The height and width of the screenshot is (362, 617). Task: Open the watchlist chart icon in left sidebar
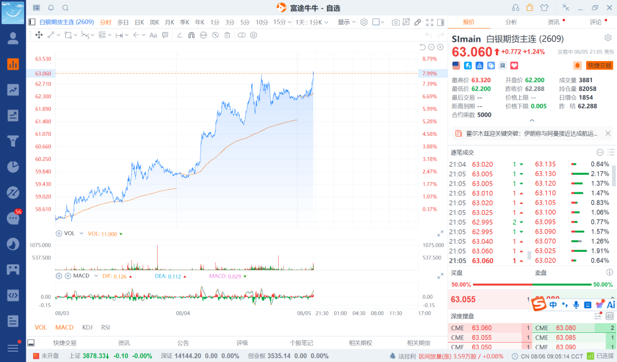pyautogui.click(x=13, y=64)
